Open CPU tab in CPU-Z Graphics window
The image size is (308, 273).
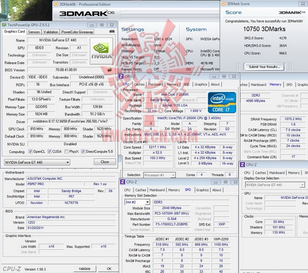(x=247, y=173)
